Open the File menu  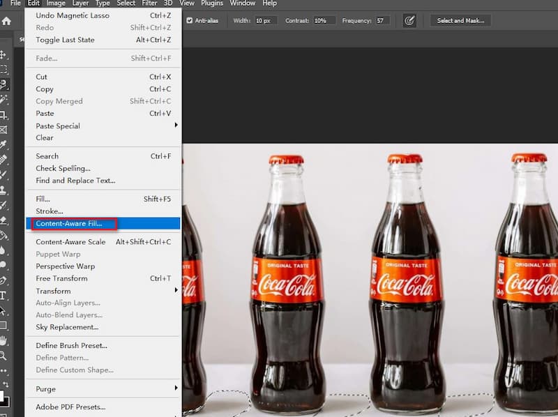coord(15,3)
